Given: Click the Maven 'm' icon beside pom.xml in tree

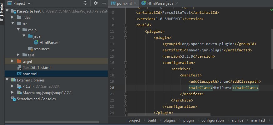Looking at the screenshot, I should click(x=19, y=74).
